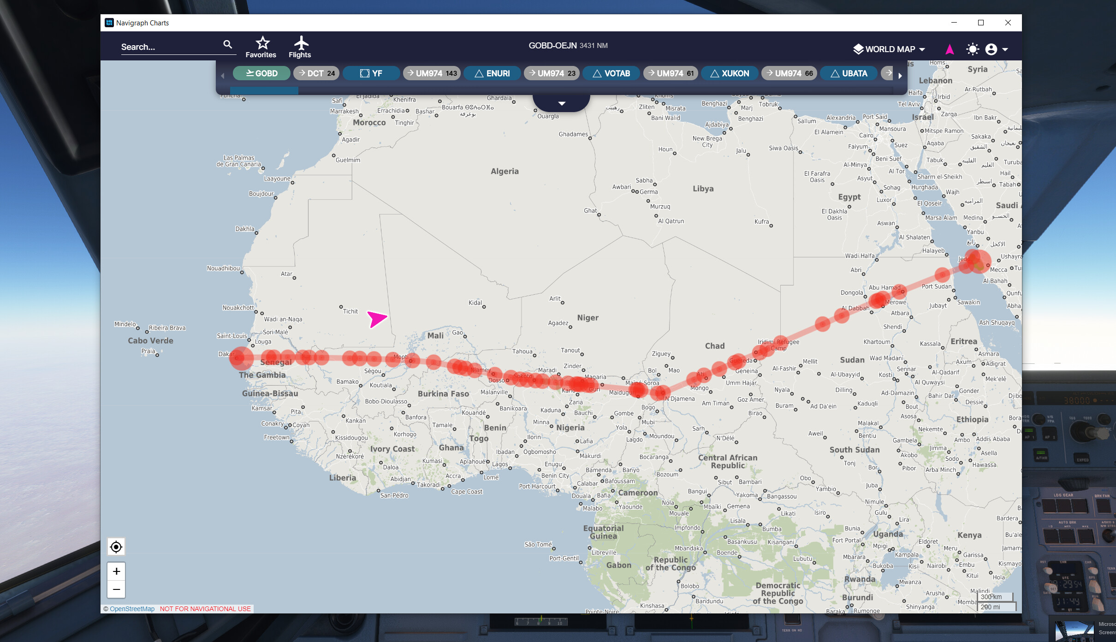This screenshot has height=642, width=1116.
Task: Select the GOBD departure airport chip
Action: coord(261,73)
